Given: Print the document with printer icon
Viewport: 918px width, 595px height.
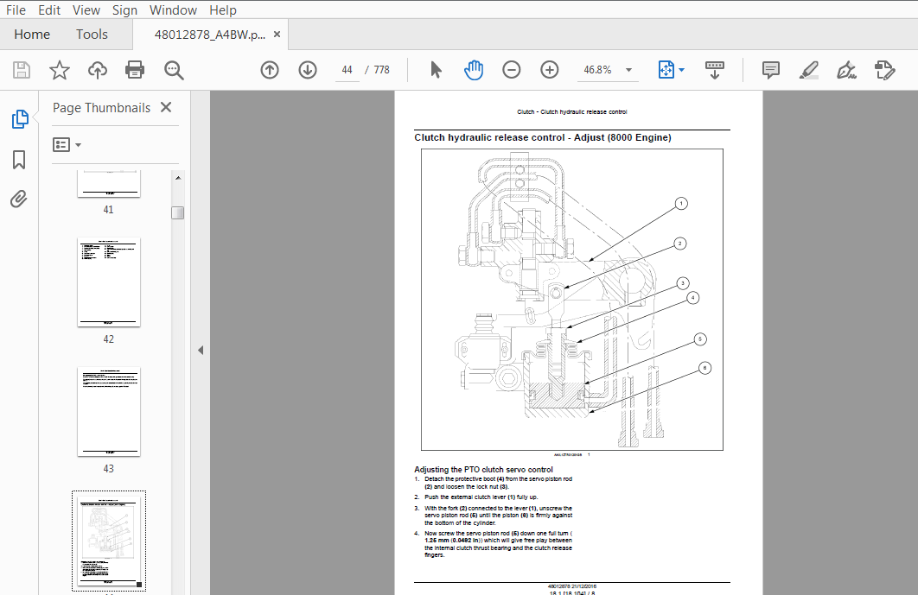Looking at the screenshot, I should [x=135, y=70].
